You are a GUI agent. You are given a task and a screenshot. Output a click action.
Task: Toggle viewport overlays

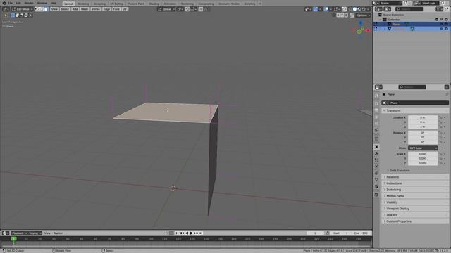click(326, 9)
